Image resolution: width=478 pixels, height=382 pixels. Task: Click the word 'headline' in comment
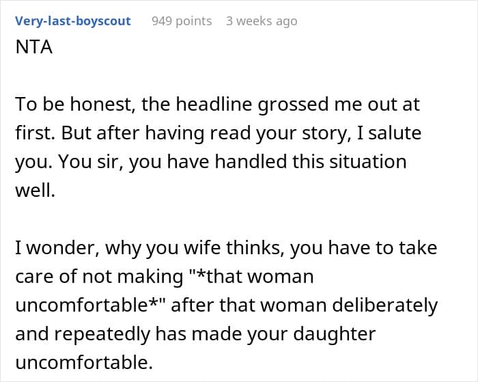point(214,104)
